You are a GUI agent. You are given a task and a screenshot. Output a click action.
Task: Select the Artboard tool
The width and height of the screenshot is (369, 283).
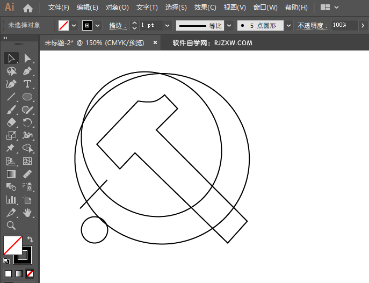(x=27, y=200)
